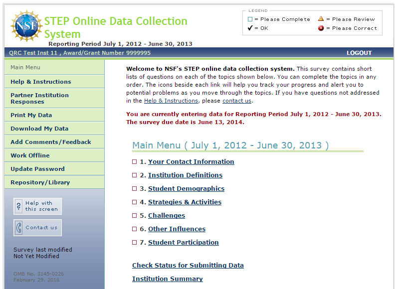This screenshot has width=398, height=289.
Task: Open Partner Institution Responses
Action: coord(54,98)
